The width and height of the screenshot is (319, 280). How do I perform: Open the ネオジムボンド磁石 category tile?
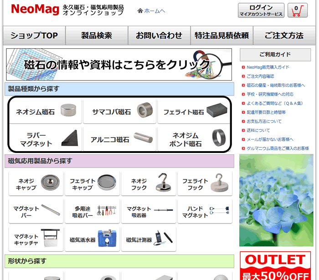(194, 139)
